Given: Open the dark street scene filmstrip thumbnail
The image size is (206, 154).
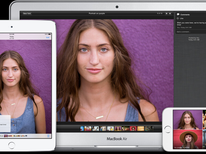Looking at the screenshot, I should pyautogui.click(x=148, y=128).
